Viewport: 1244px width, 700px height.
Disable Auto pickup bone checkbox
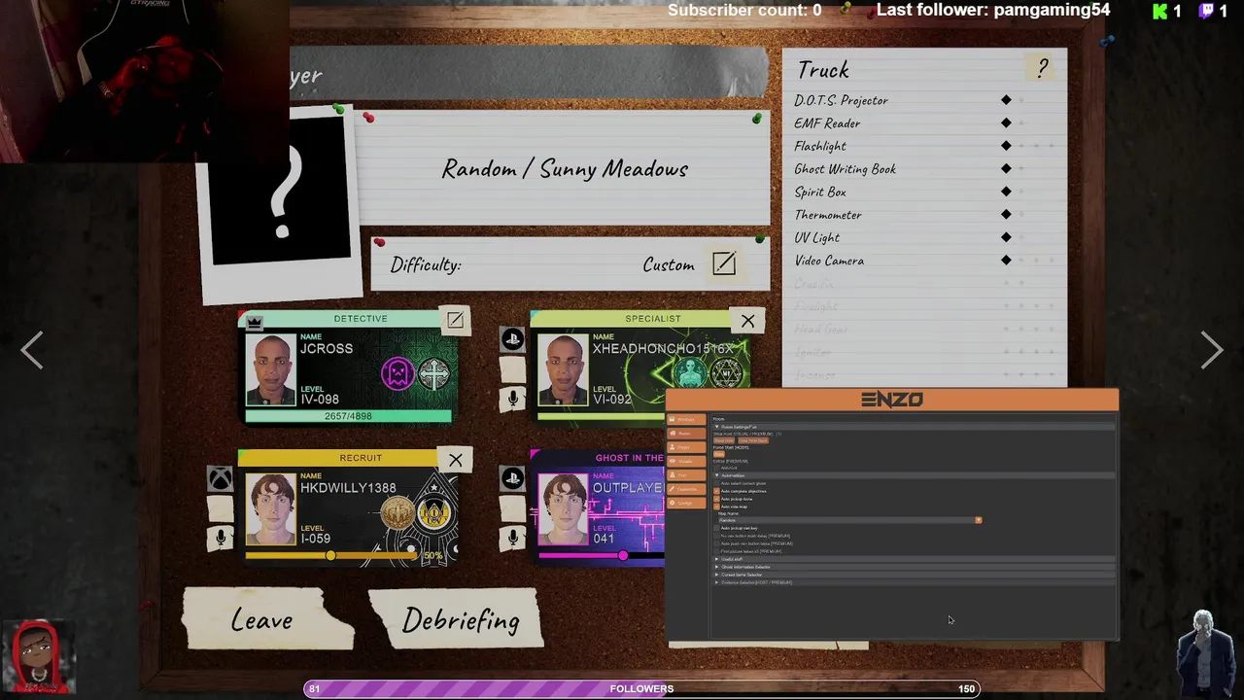[716, 499]
